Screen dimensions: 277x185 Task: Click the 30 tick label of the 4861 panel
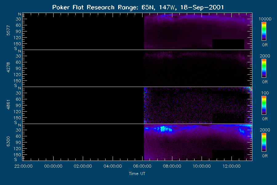coord(18,93)
